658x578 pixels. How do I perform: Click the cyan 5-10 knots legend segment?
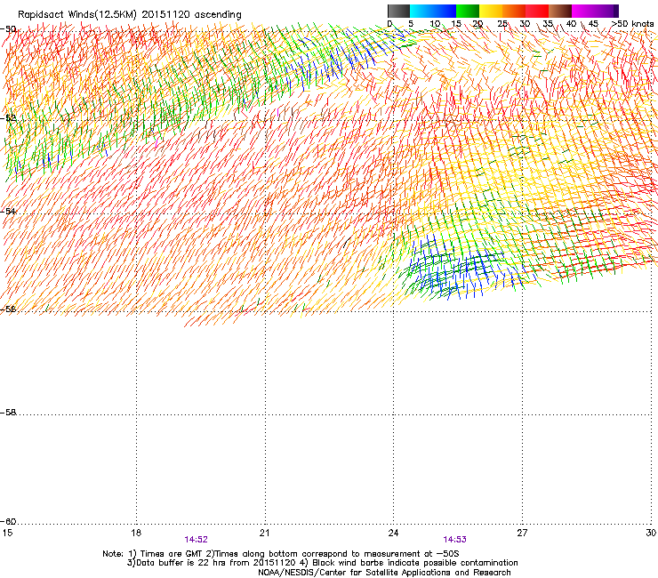(x=421, y=11)
